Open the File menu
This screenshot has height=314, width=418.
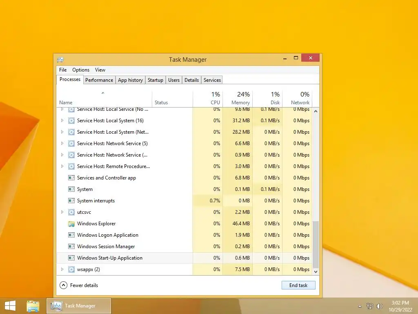[63, 70]
